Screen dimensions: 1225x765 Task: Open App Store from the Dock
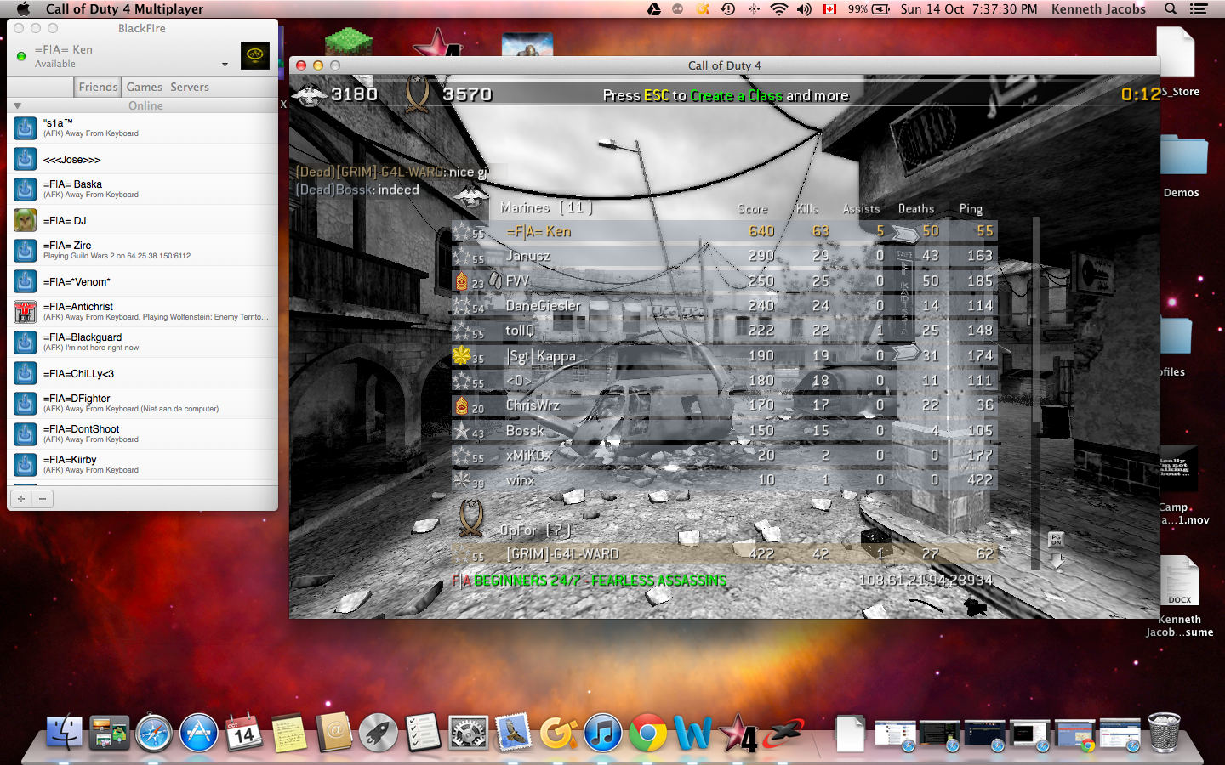pyautogui.click(x=199, y=733)
